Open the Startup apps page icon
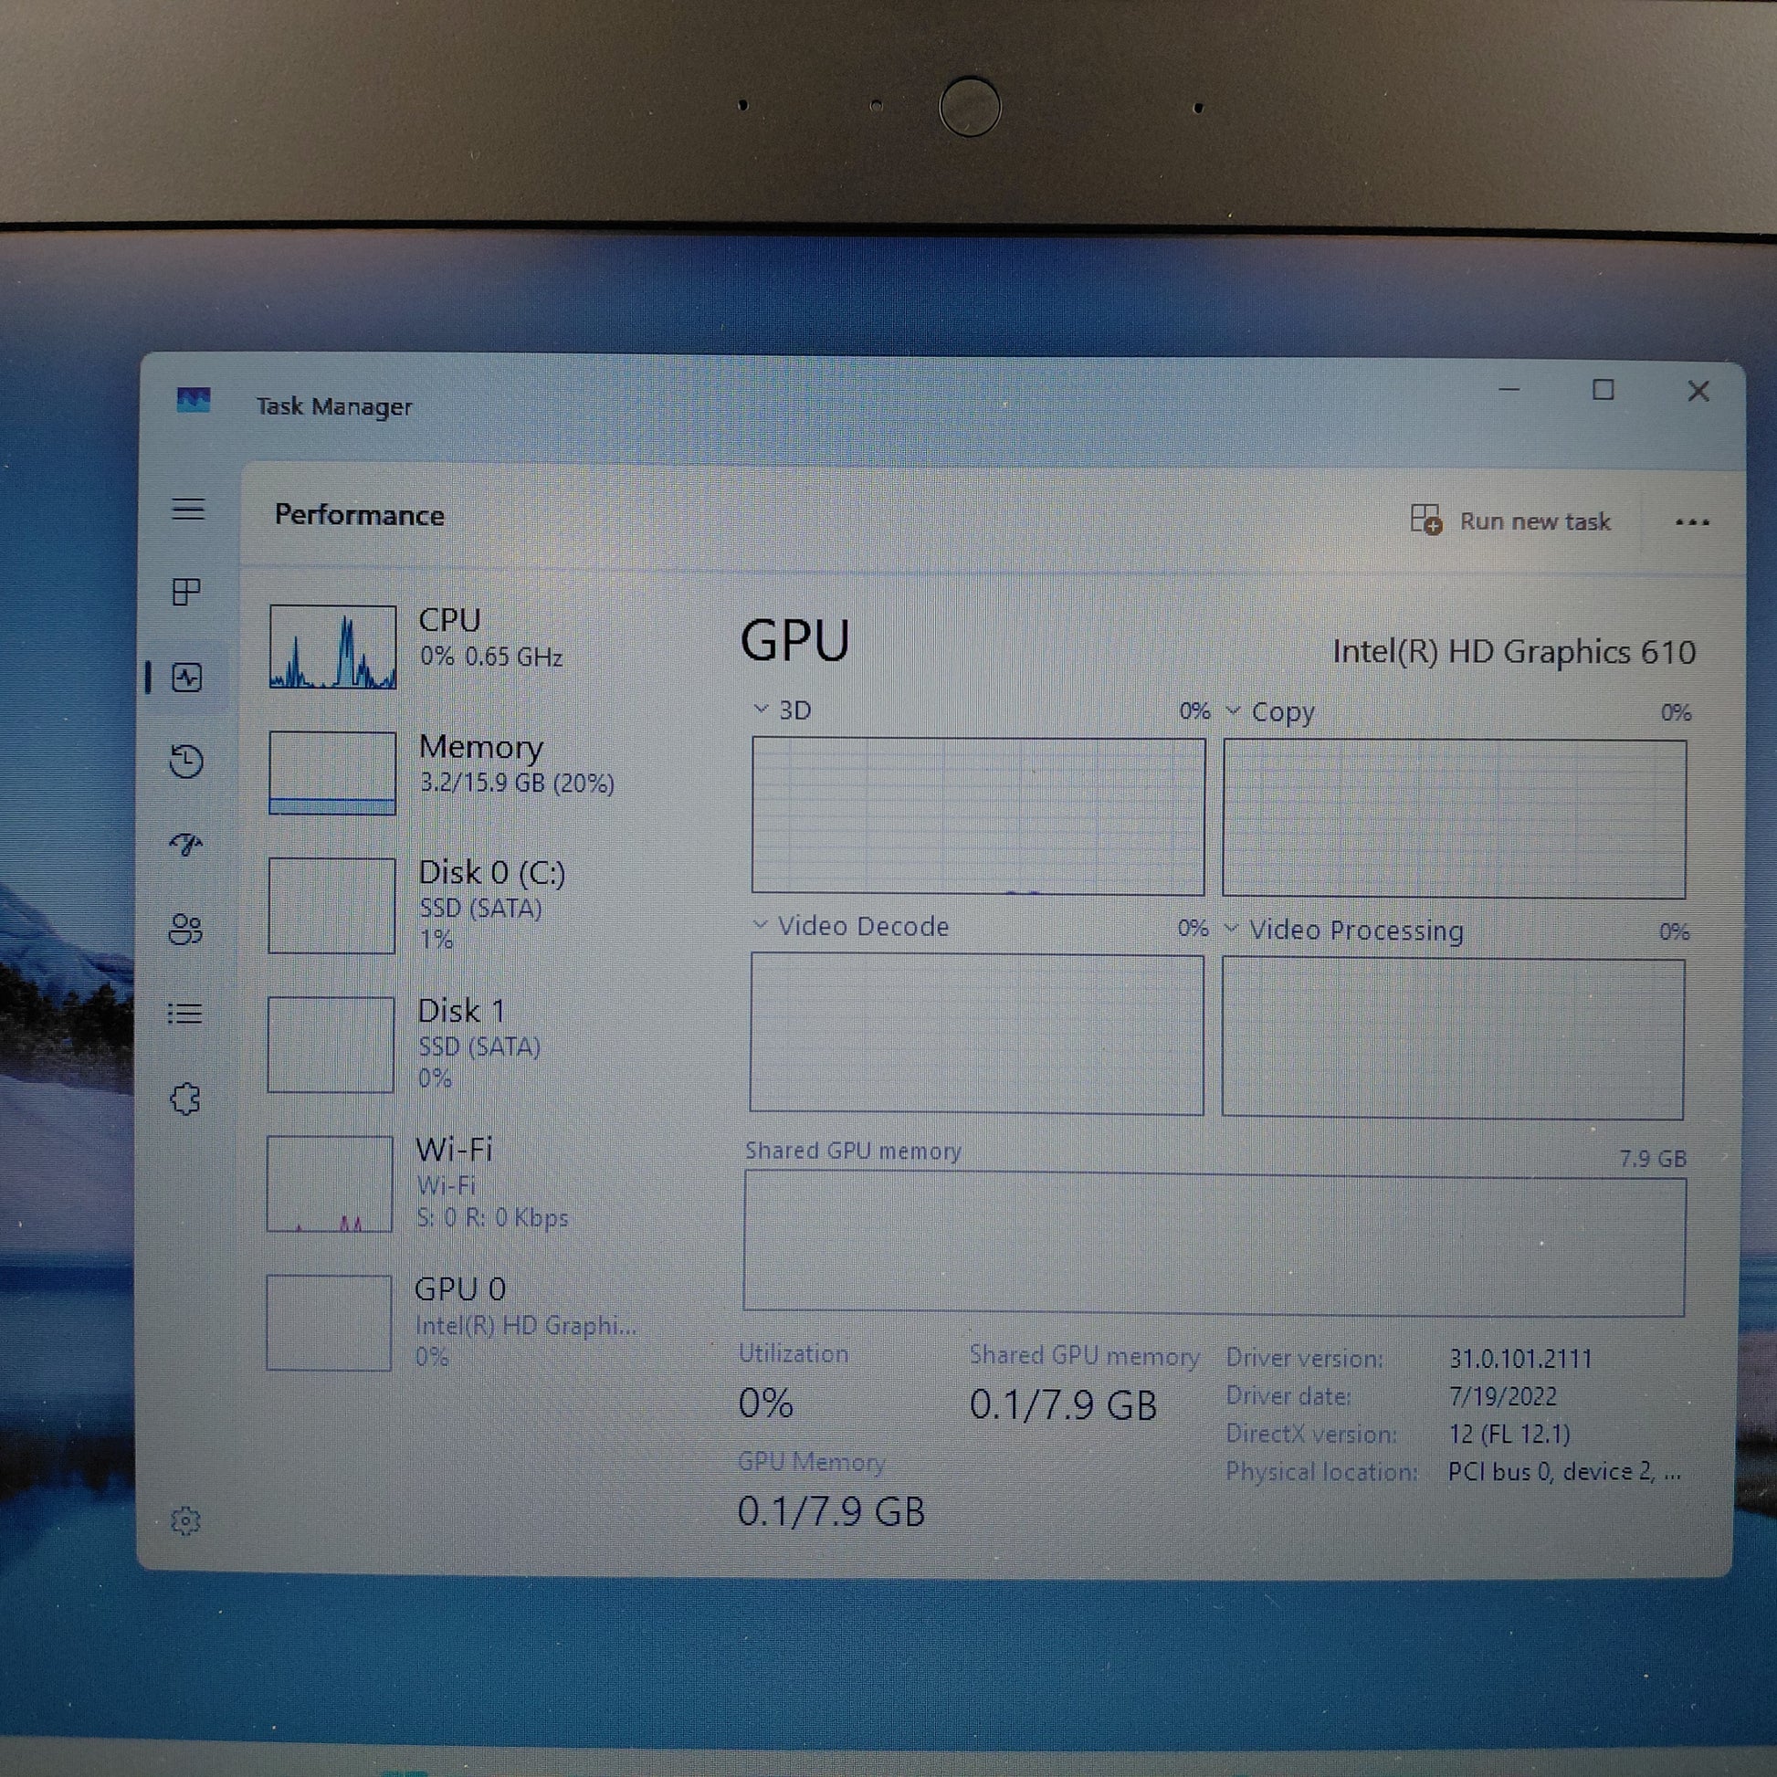1777x1777 pixels. 186,844
